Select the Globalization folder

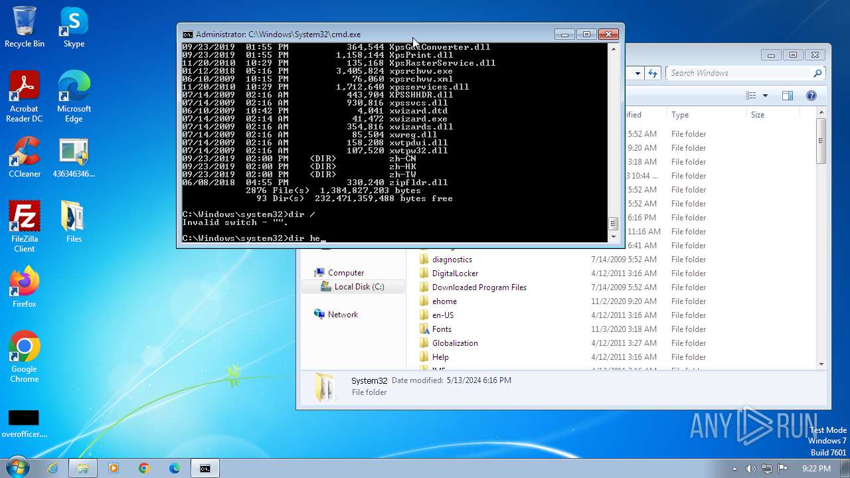[x=455, y=343]
